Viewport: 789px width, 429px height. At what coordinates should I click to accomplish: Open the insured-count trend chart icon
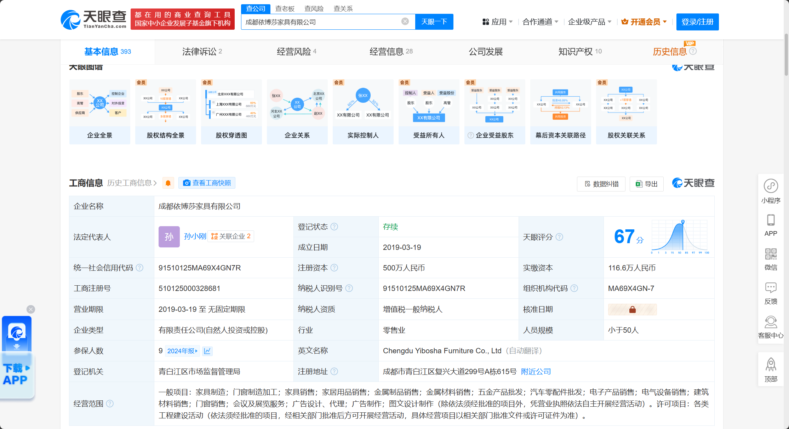tap(207, 351)
